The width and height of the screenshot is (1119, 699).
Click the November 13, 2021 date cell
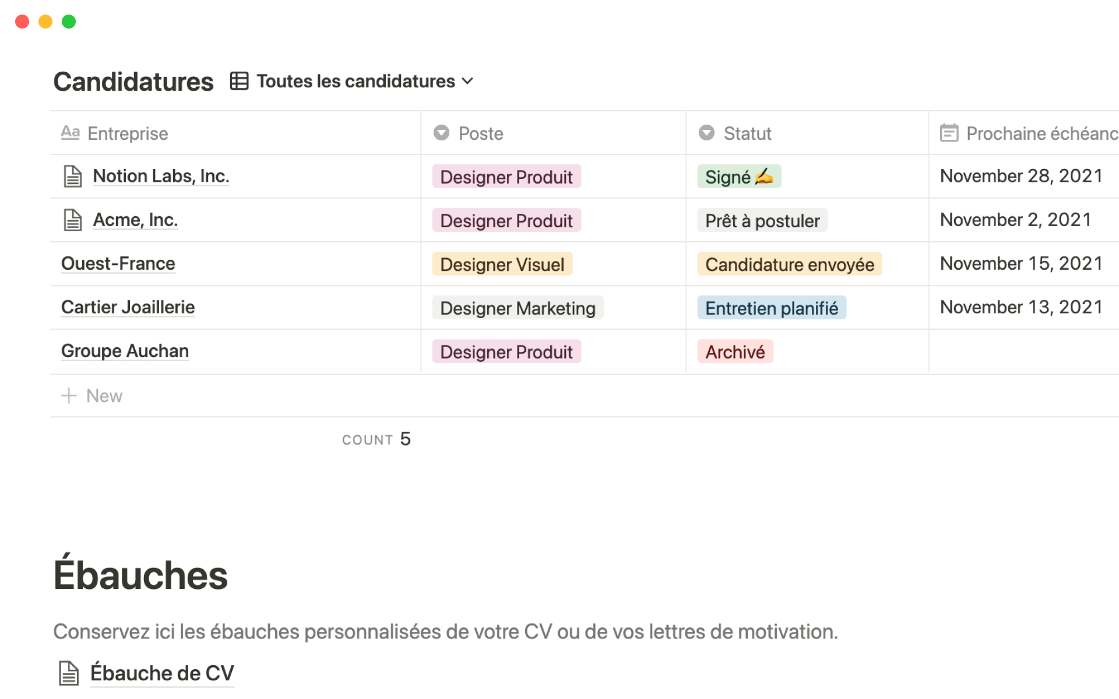coord(1021,307)
